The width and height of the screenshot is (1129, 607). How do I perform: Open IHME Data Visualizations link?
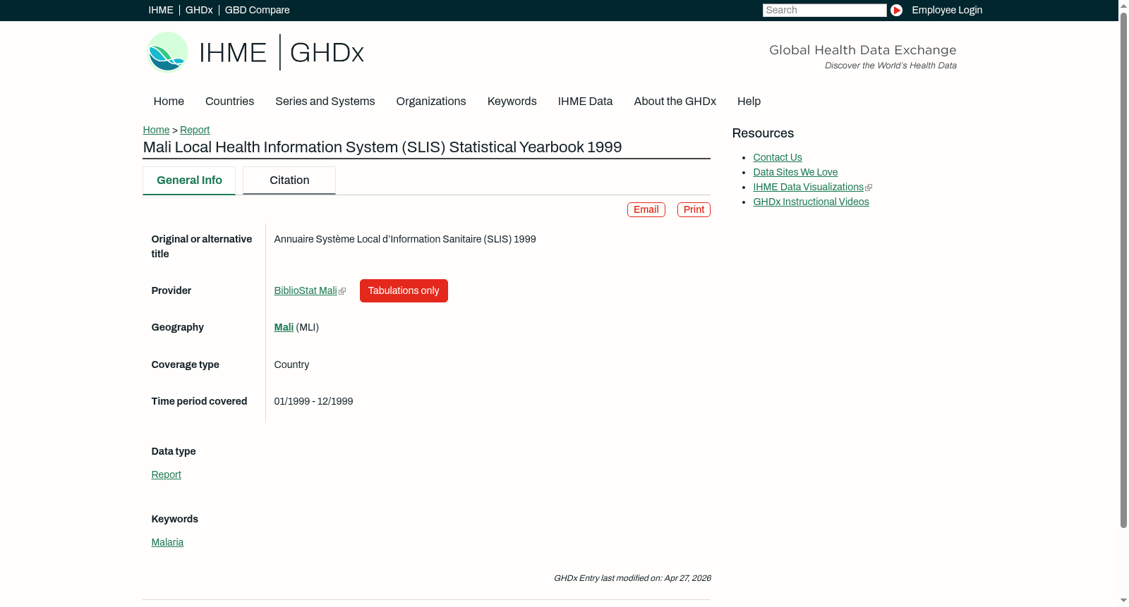click(x=809, y=187)
